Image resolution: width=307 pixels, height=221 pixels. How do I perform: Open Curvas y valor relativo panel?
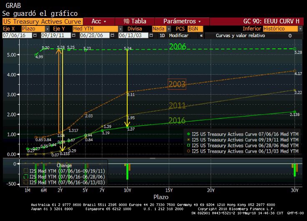pyautogui.click(x=240, y=35)
